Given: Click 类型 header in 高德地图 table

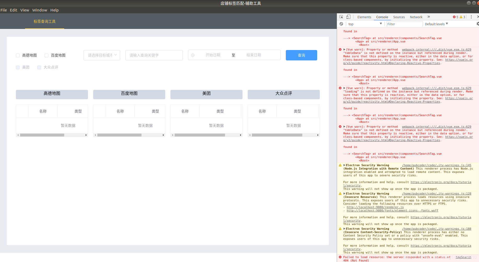Looking at the screenshot, I should pos(78,111).
